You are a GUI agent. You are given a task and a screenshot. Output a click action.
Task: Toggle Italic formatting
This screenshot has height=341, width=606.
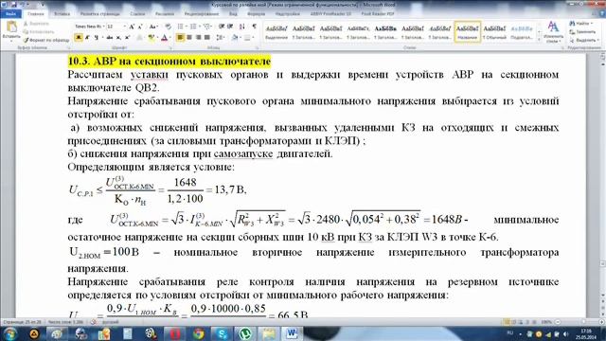point(87,38)
